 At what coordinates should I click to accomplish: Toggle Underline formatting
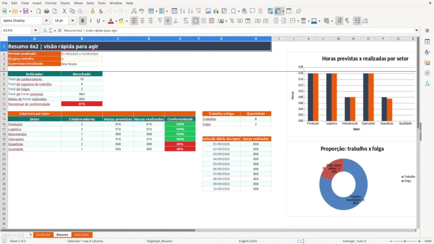pos(98,21)
